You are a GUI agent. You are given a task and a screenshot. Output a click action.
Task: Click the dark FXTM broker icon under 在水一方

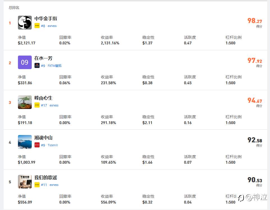click(37, 66)
